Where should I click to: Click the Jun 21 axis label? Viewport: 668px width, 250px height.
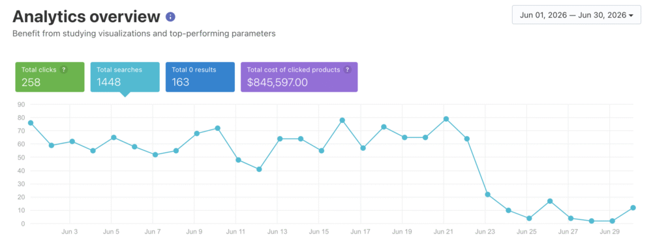point(444,232)
